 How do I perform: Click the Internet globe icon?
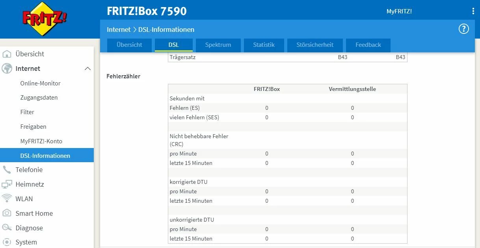tap(7, 68)
